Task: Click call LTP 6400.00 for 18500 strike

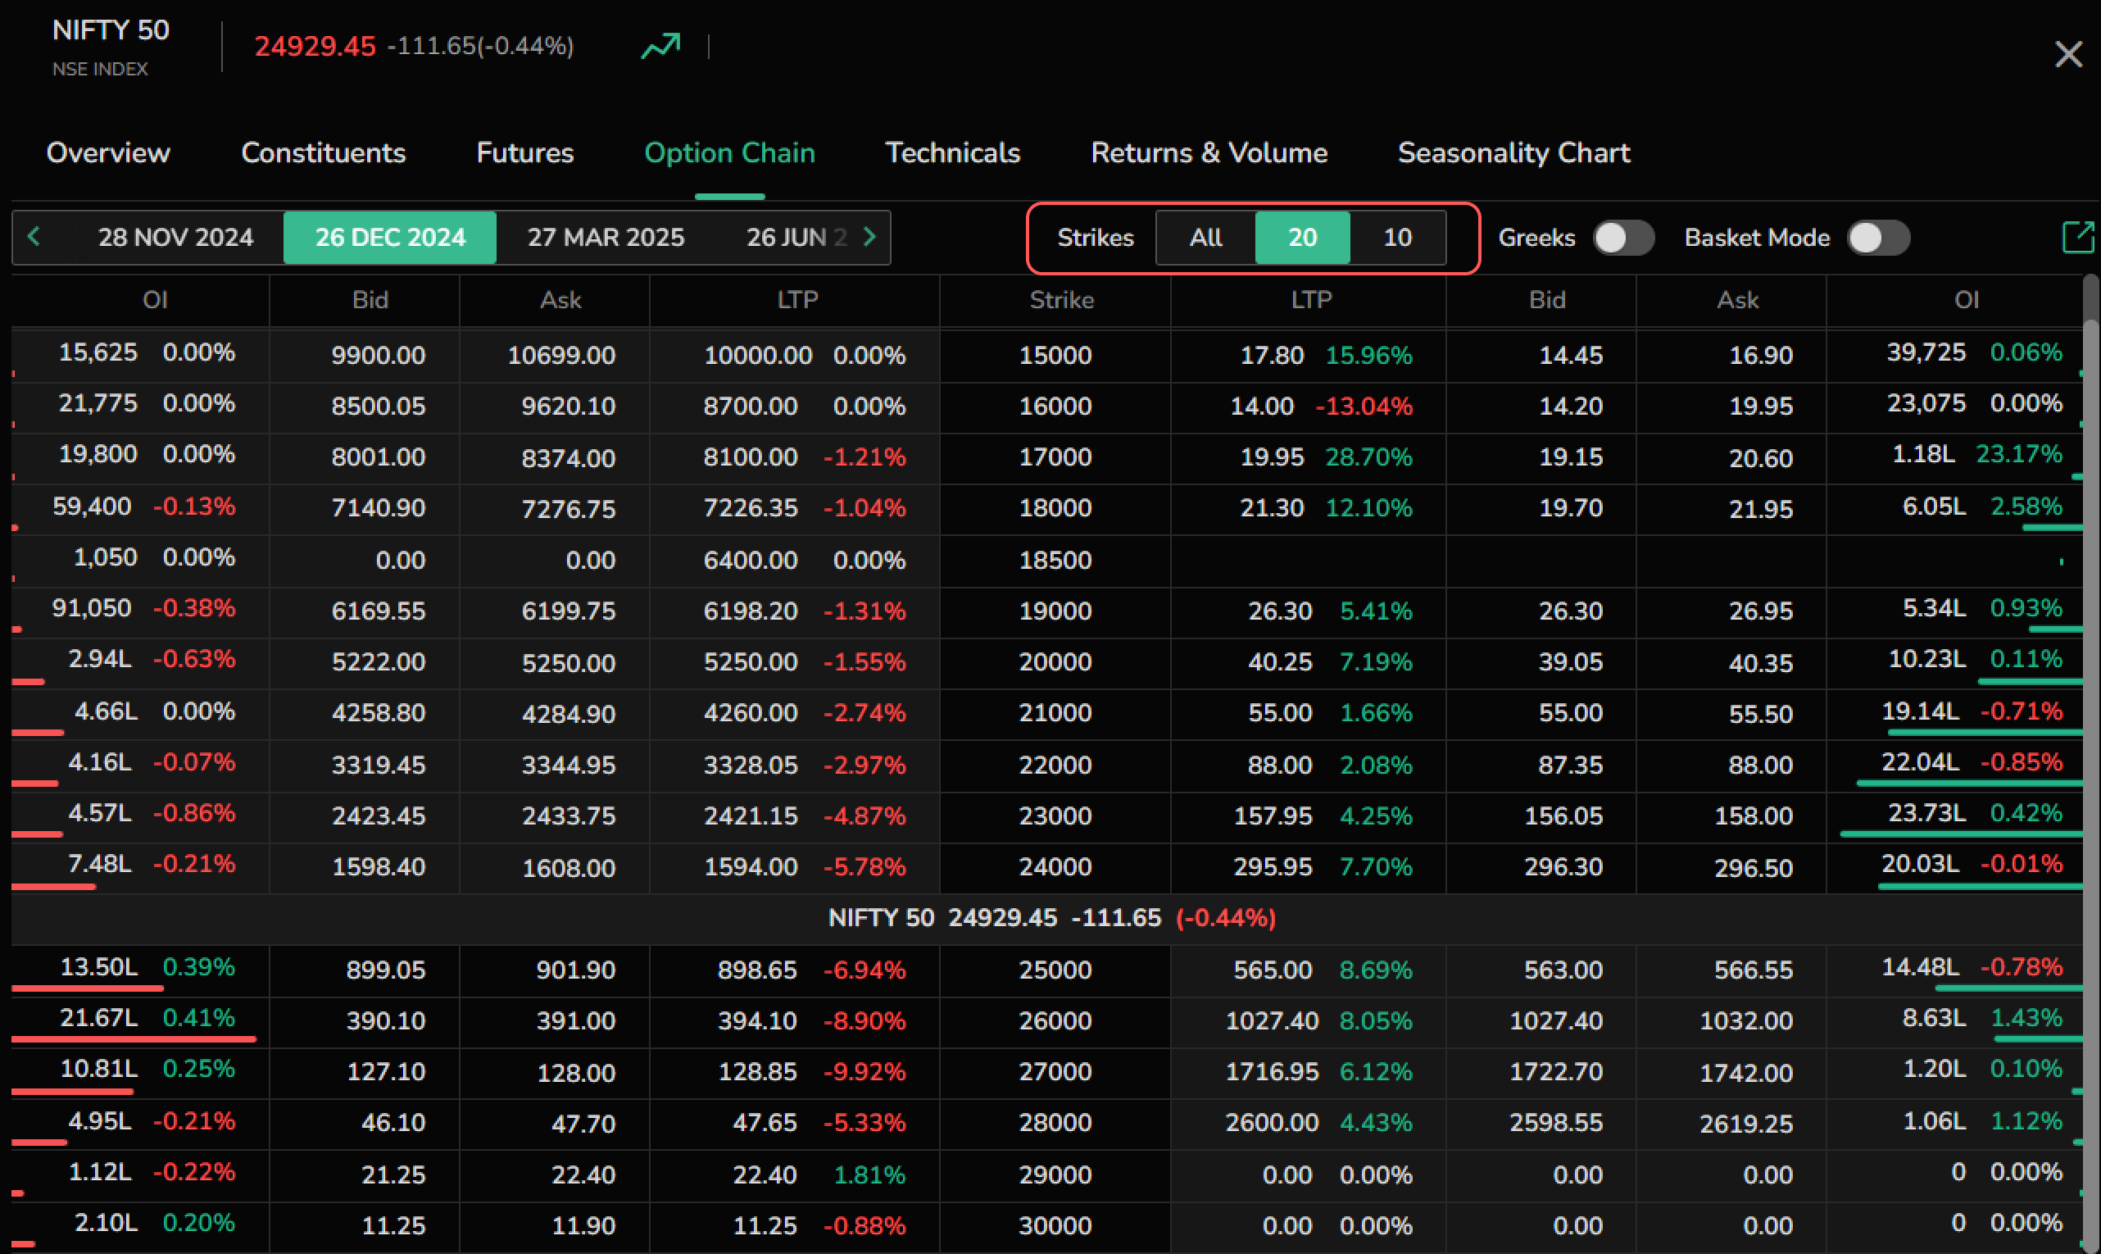Action: pos(750,560)
